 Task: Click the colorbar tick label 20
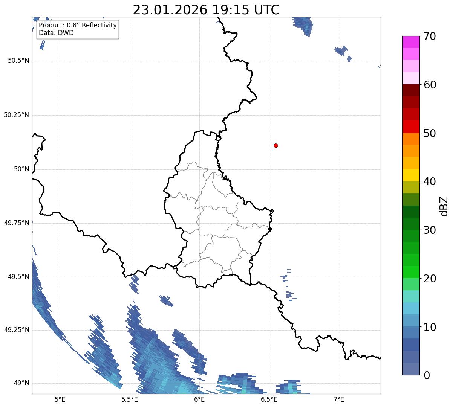tap(430, 279)
